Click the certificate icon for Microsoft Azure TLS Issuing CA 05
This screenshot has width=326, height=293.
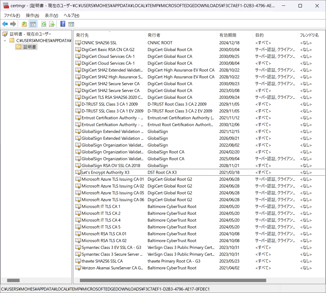coord(78,193)
